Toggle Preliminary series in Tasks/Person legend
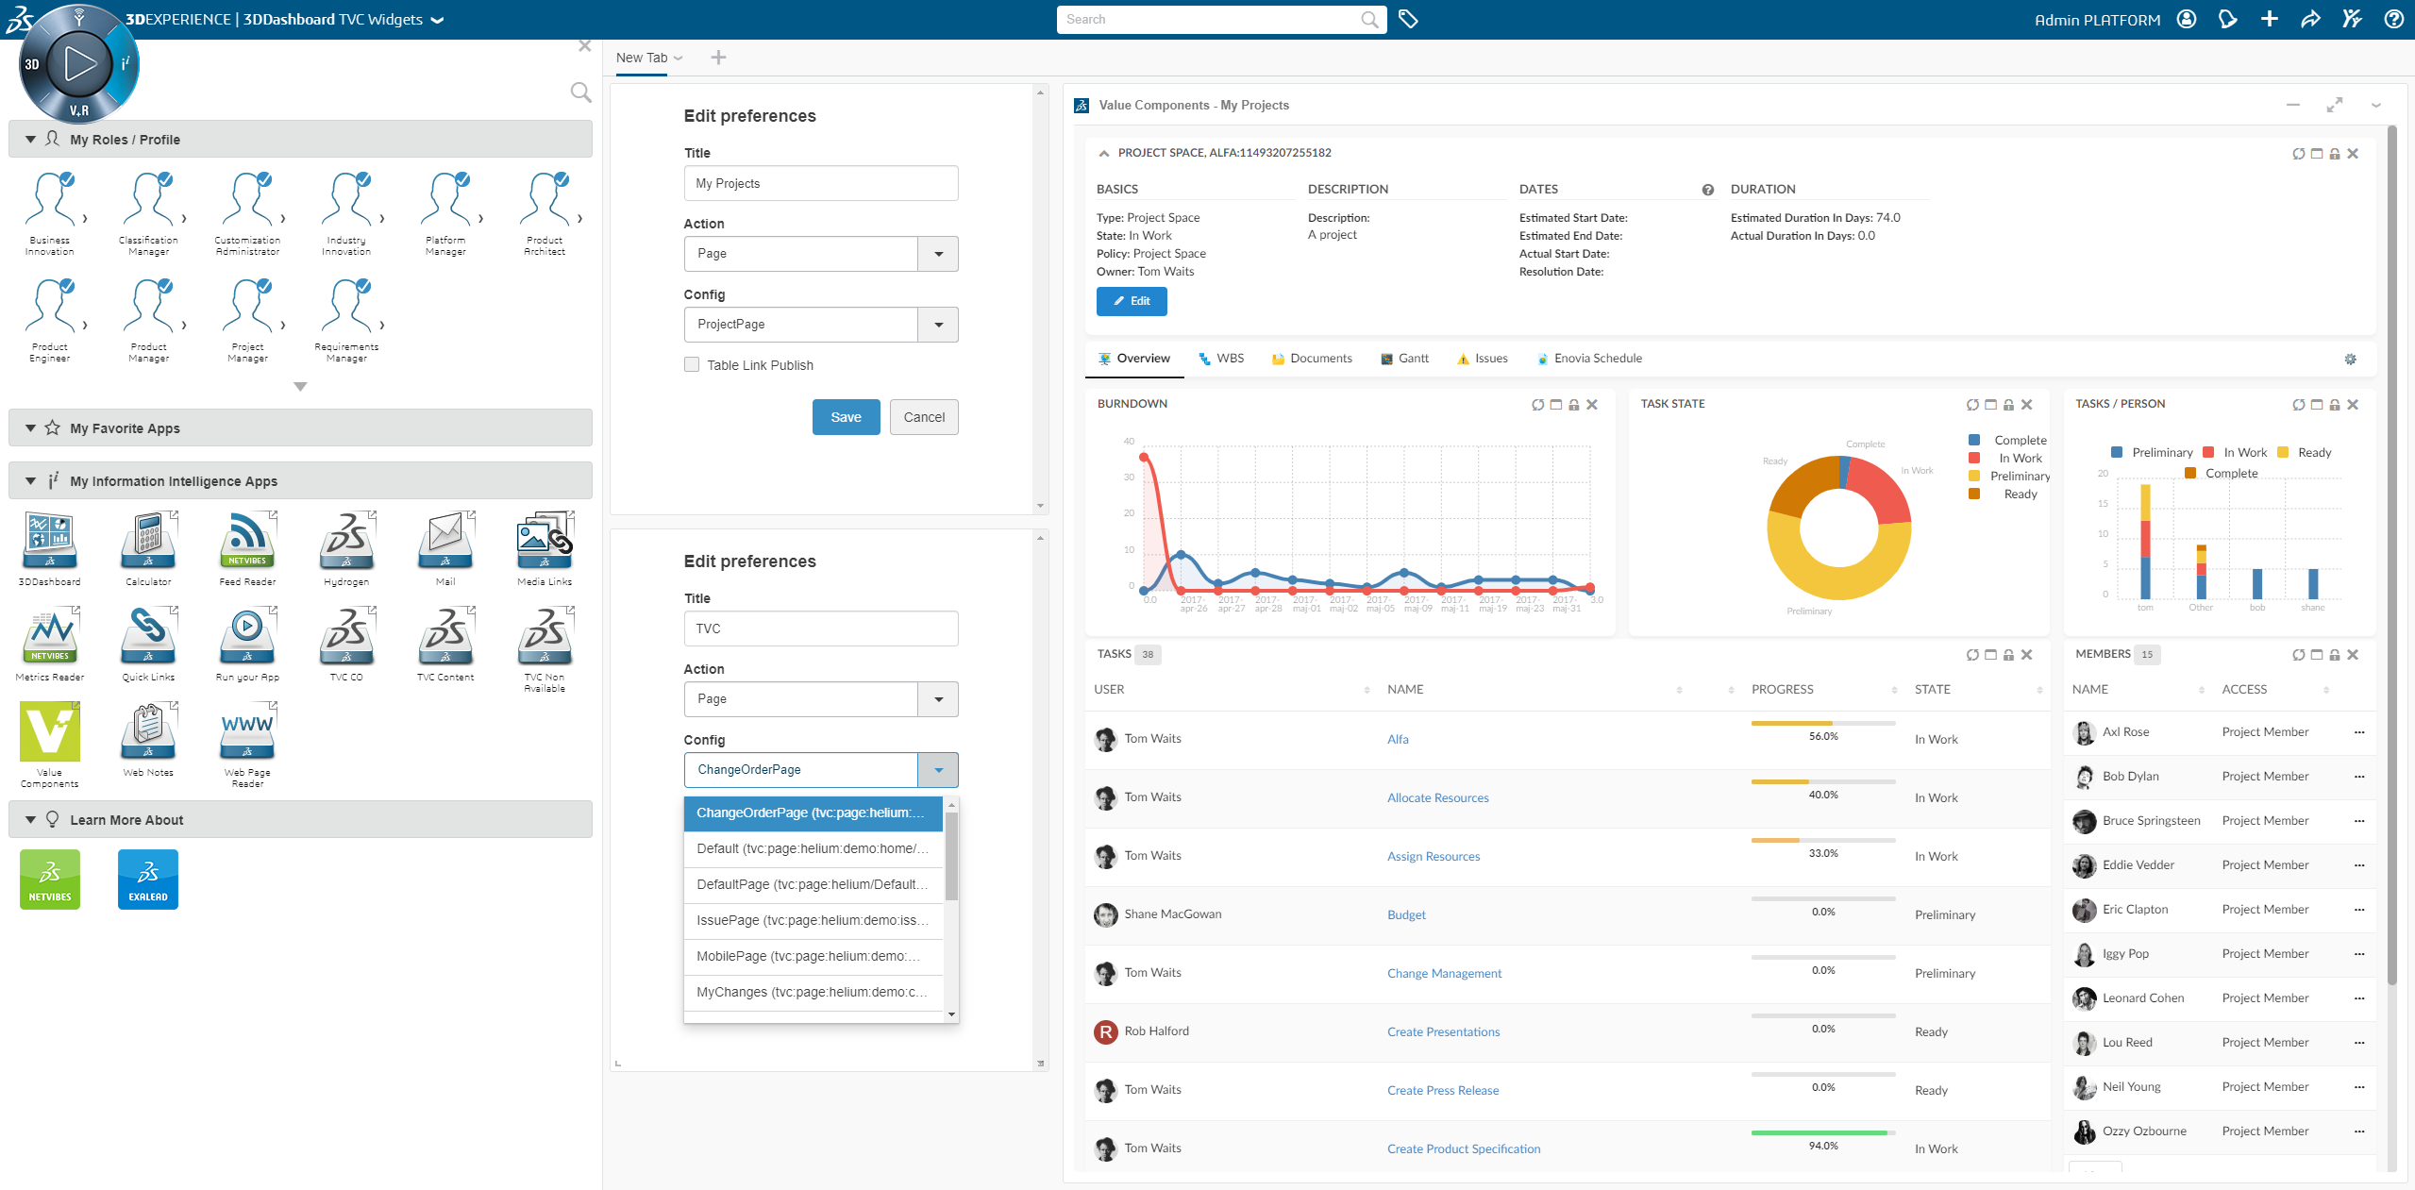The image size is (2415, 1190). (2161, 452)
